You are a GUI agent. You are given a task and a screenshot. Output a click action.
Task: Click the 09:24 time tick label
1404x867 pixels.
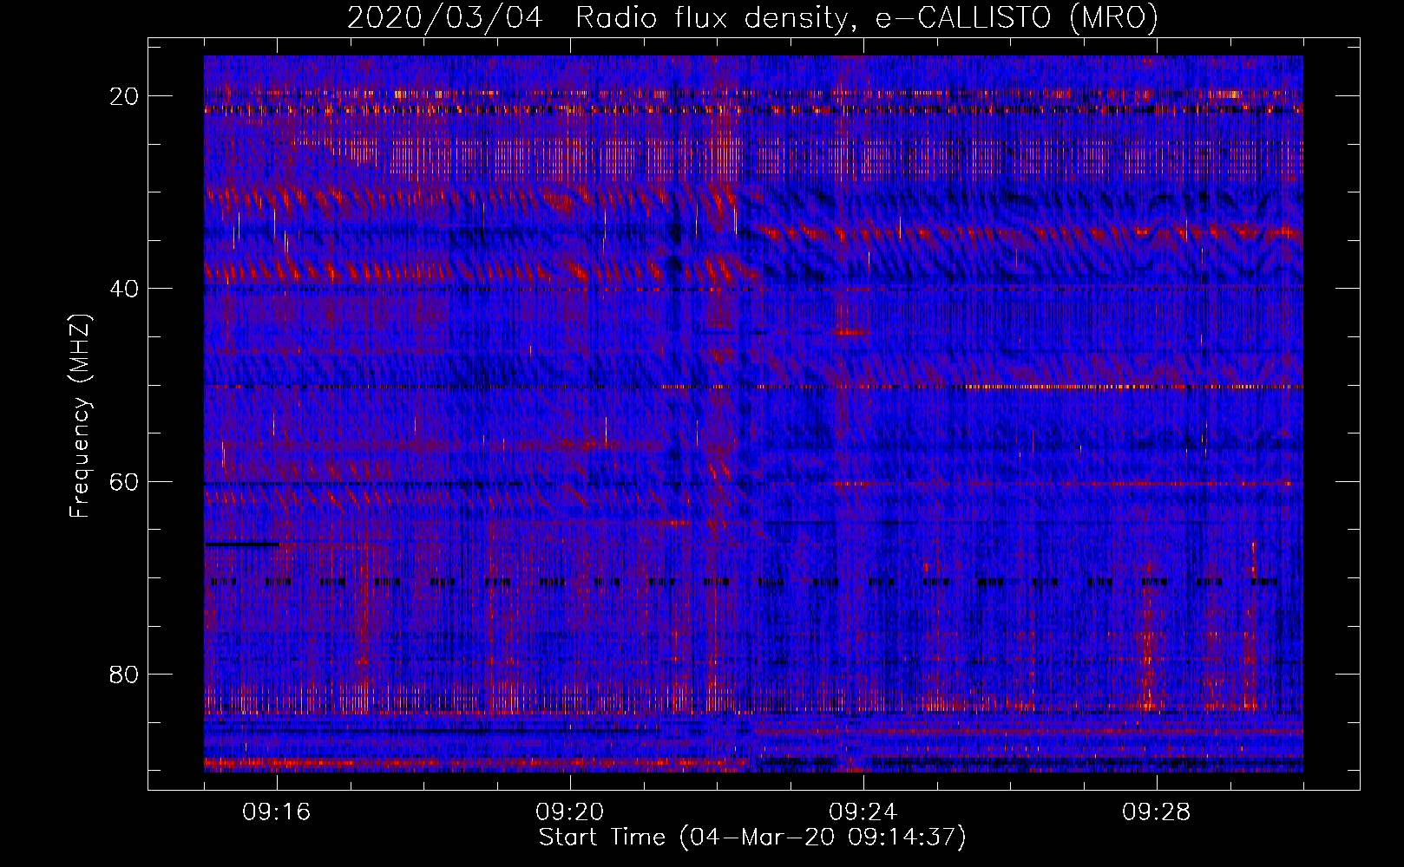tap(863, 812)
